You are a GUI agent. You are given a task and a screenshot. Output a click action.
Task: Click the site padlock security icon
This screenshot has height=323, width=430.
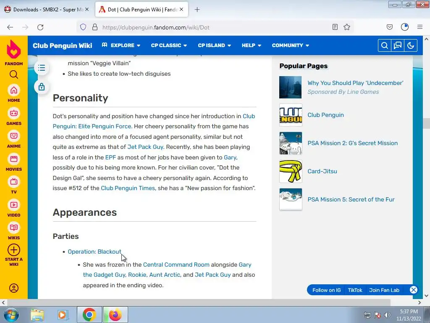click(95, 27)
